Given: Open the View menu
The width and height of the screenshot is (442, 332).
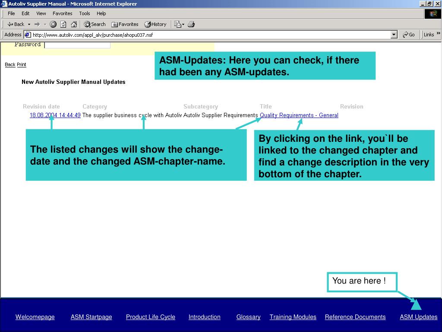Looking at the screenshot, I should click(x=41, y=13).
